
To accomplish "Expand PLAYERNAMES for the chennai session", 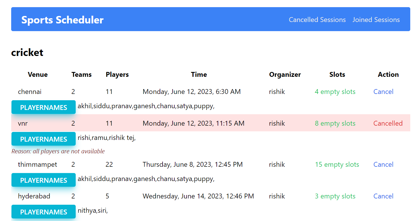I will click(43, 107).
